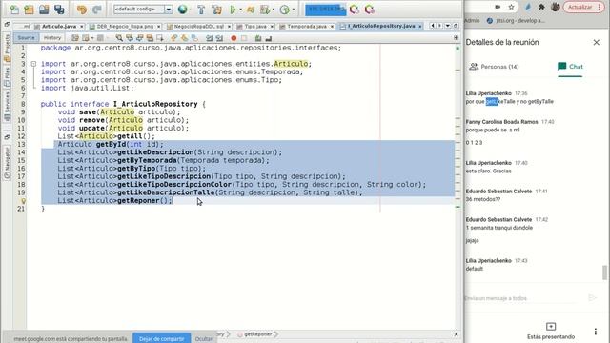The width and height of the screenshot is (610, 343).
Task: Click the lightbulb hint on line 20
Action: coord(23,201)
